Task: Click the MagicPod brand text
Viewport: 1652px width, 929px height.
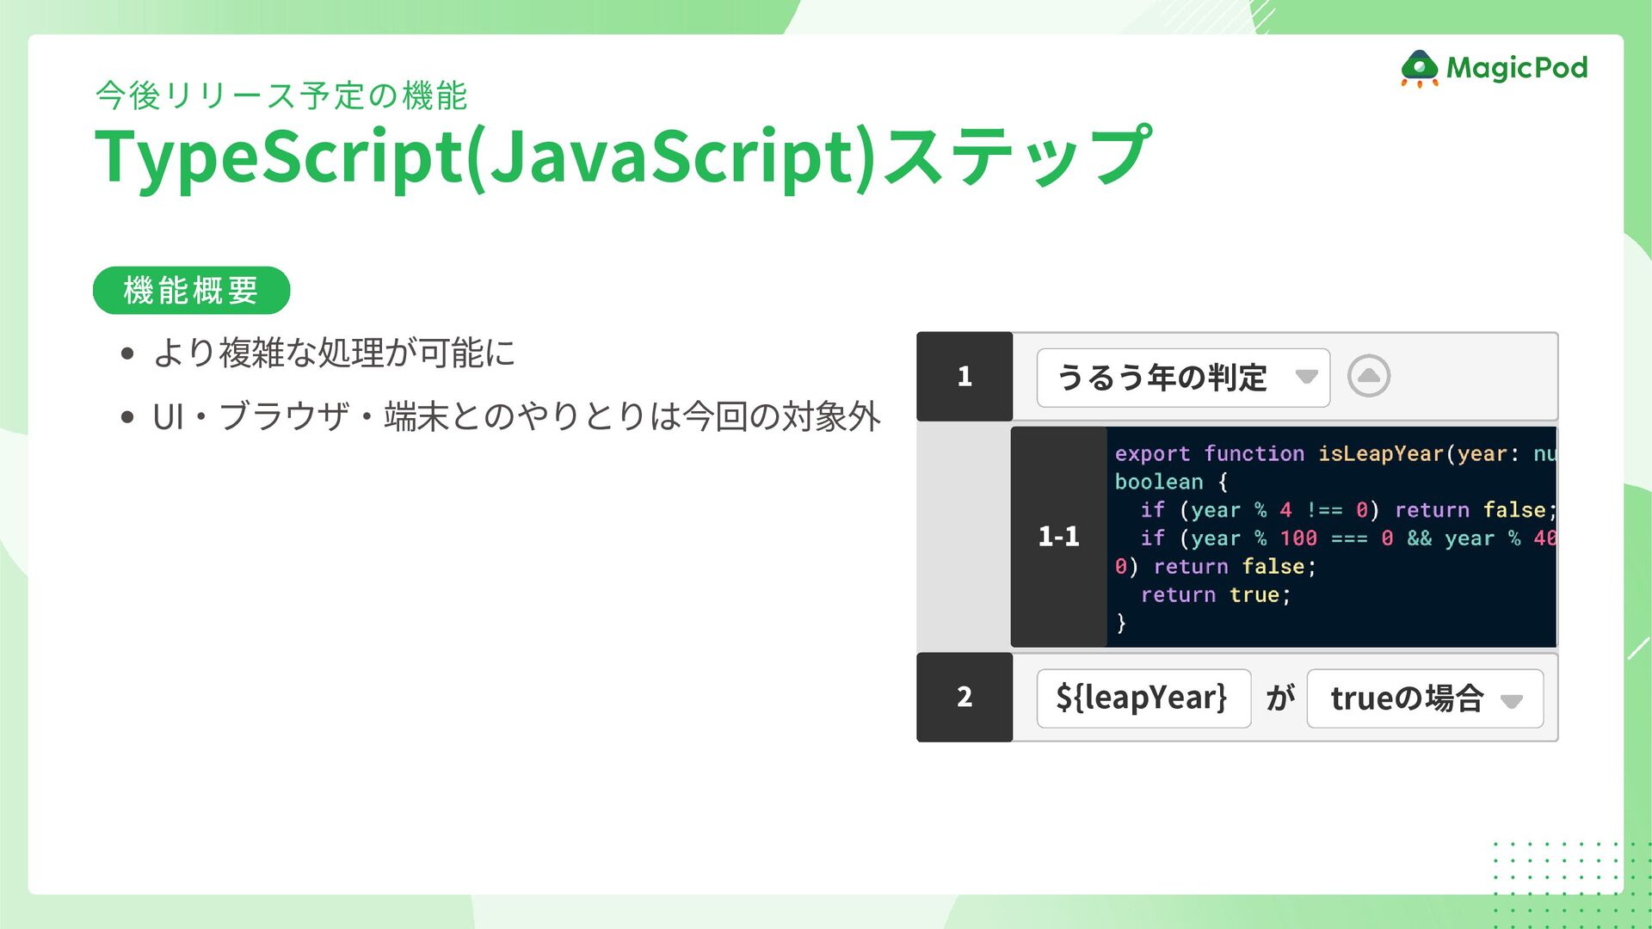Action: click(1516, 68)
